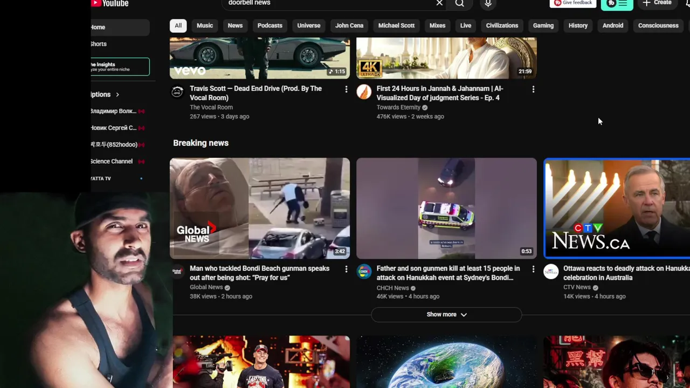Play the Travis Scott Dead End Drive thumbnail
The width and height of the screenshot is (690, 388).
coord(260,58)
